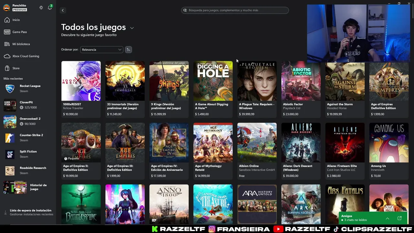
Task: Click the Panchitto profile avatar
Action: [6, 7]
